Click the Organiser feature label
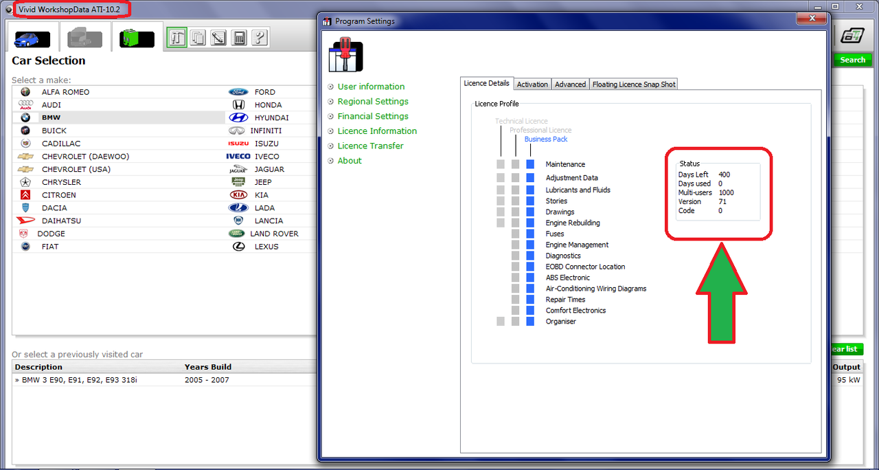The height and width of the screenshot is (470, 879). 561,322
